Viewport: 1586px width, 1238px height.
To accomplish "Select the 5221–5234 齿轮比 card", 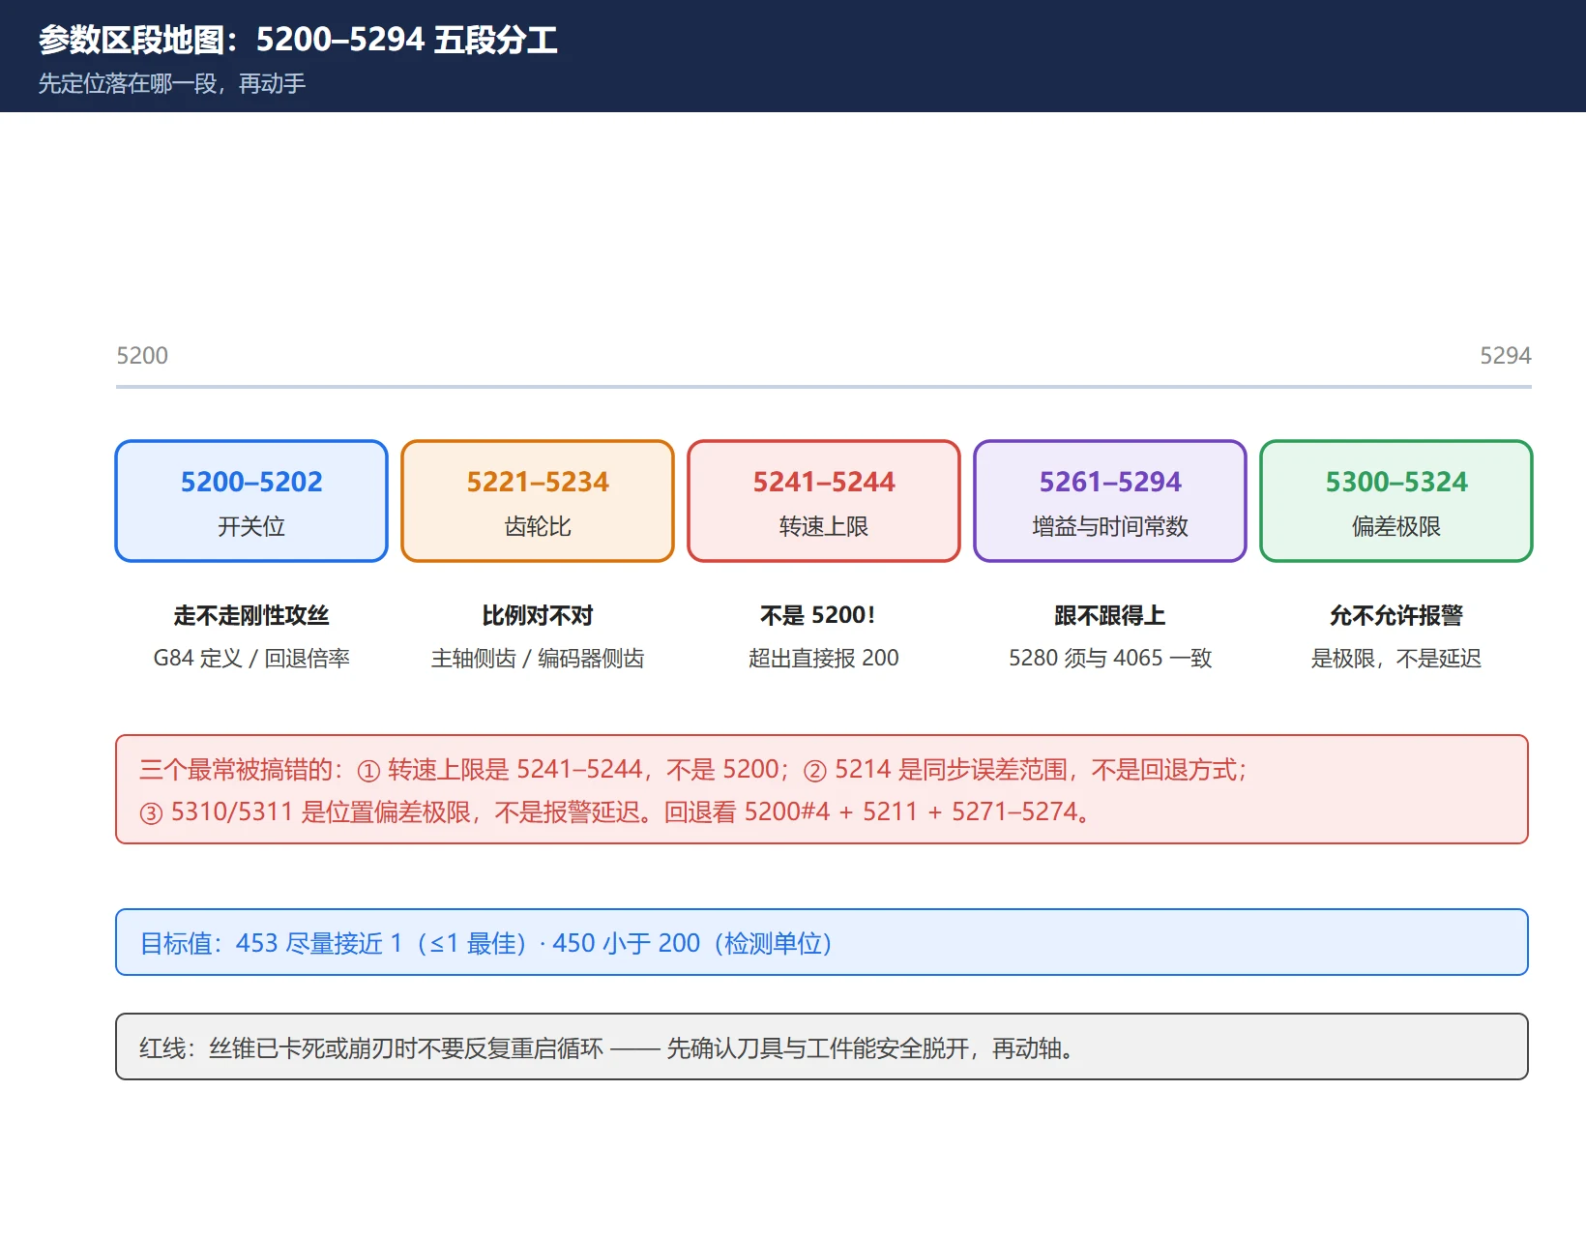I will (538, 501).
